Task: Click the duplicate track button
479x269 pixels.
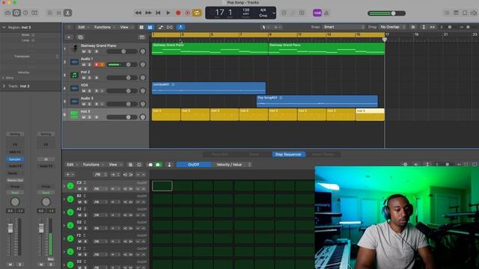Action: tap(80, 37)
